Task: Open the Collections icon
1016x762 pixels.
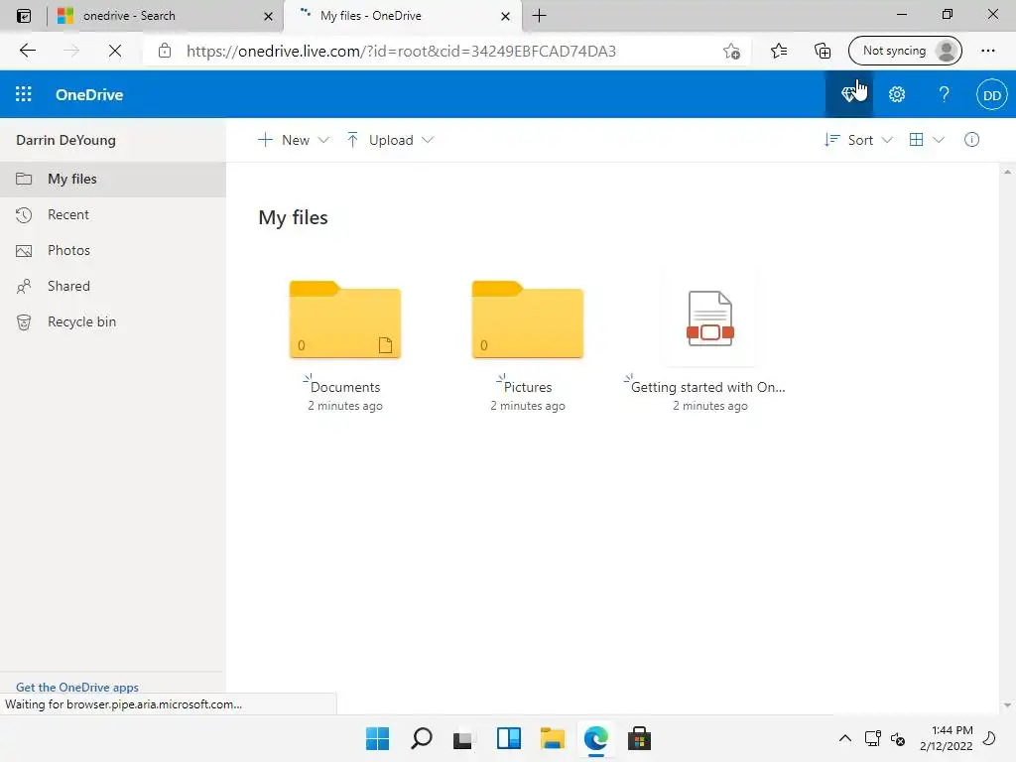Action: tap(823, 51)
